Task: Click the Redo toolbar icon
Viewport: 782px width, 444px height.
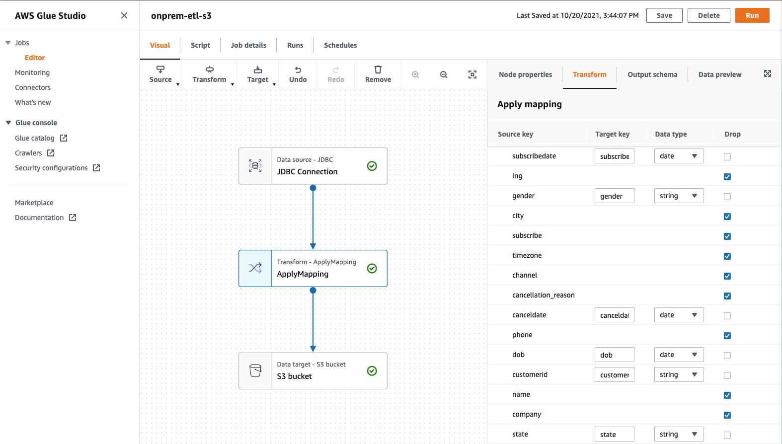Action: tap(336, 70)
